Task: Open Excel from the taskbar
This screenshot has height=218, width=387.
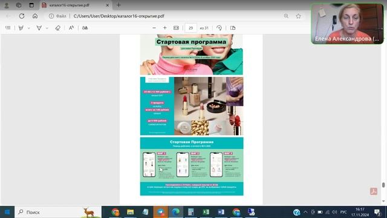Action: [206, 212]
